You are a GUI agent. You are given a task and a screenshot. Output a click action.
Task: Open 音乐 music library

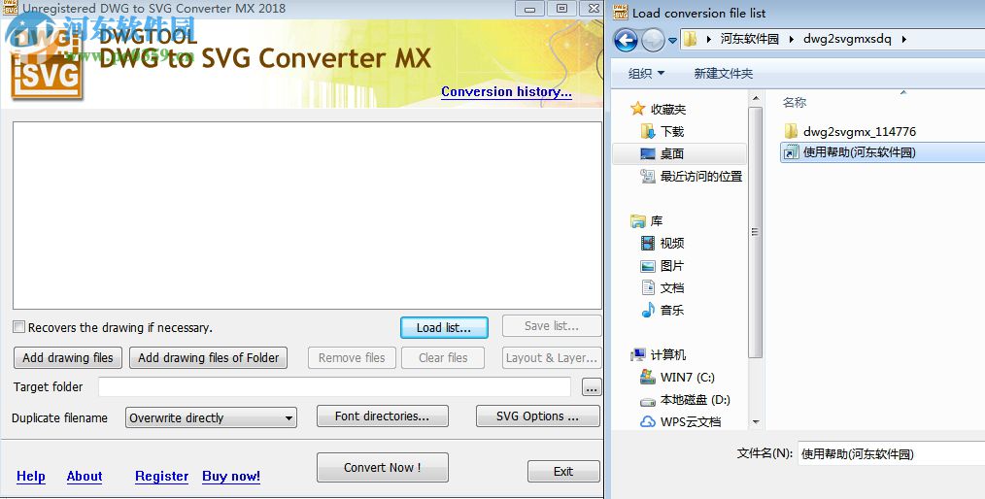(671, 310)
